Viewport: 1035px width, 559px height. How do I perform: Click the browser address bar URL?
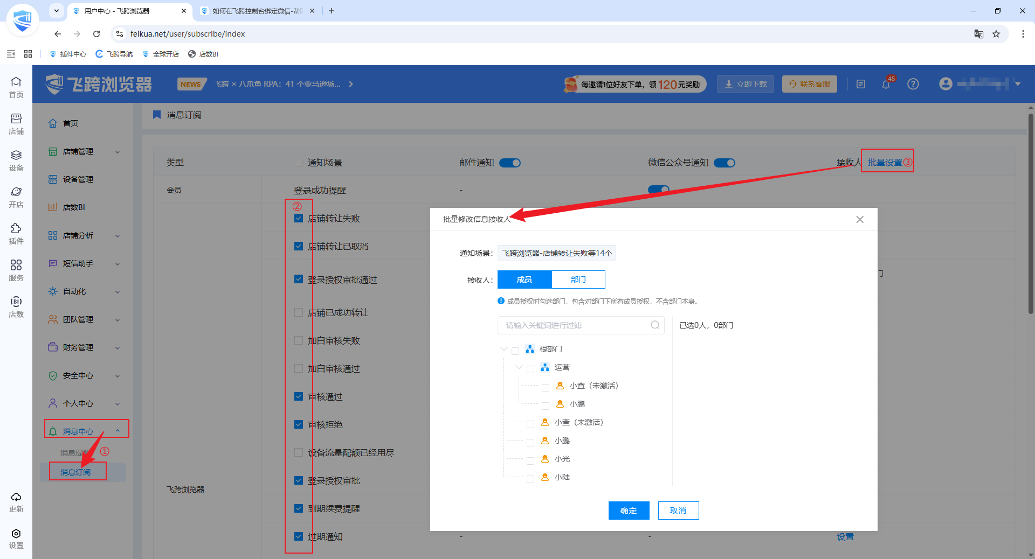[x=188, y=34]
